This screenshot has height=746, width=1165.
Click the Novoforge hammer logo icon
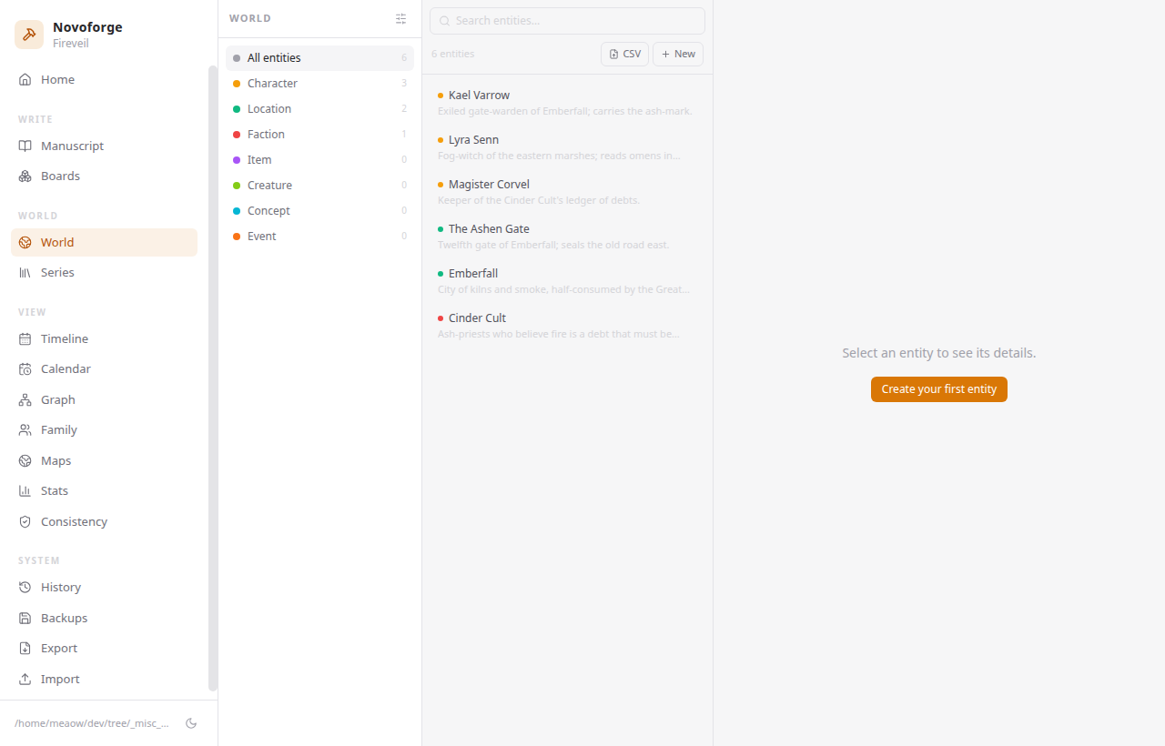[29, 35]
